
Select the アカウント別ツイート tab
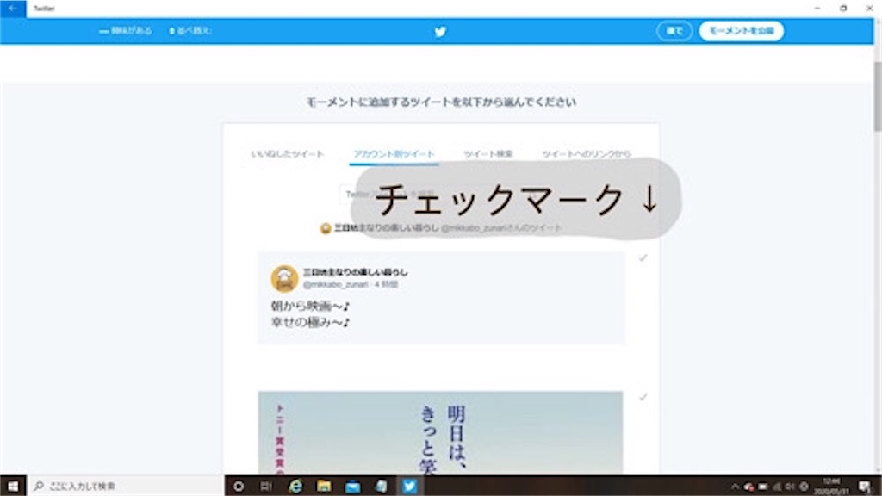[394, 153]
